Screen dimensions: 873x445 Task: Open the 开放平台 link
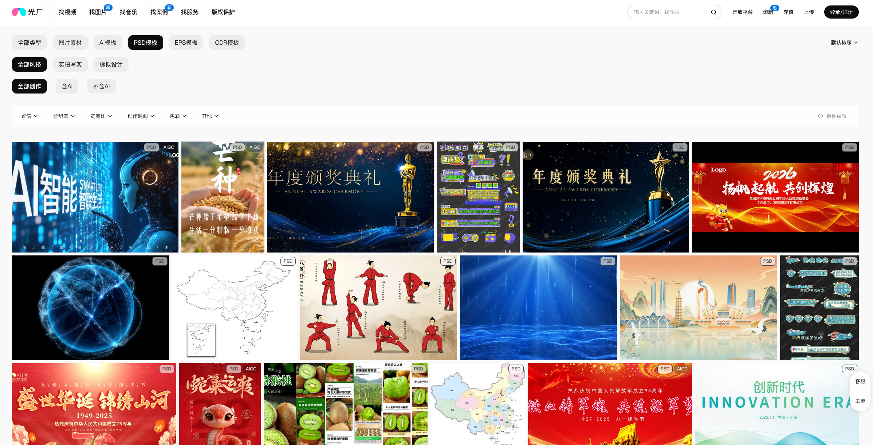742,12
